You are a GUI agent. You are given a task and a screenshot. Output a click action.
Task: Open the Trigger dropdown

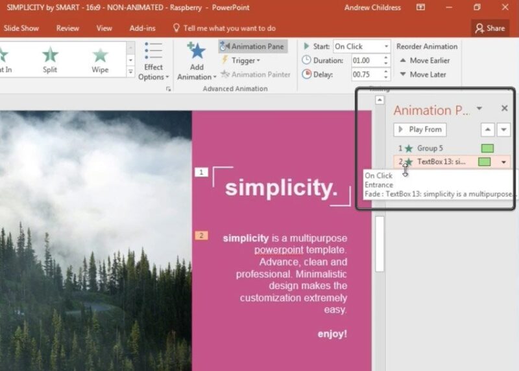(241, 60)
